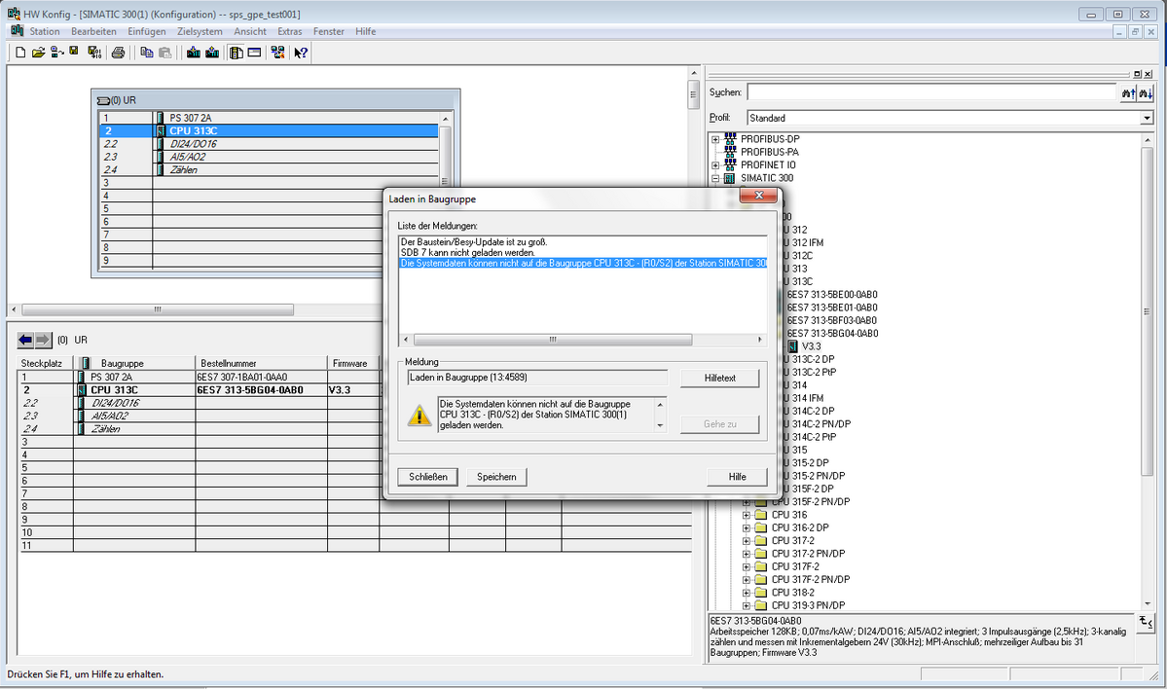Click the back arrow above slot table

pyautogui.click(x=25, y=340)
